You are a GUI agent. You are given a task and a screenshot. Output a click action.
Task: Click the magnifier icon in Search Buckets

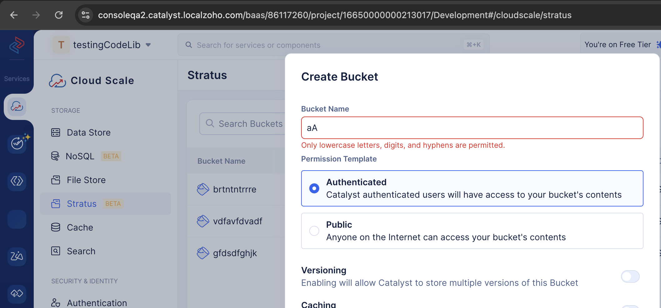[x=210, y=123]
